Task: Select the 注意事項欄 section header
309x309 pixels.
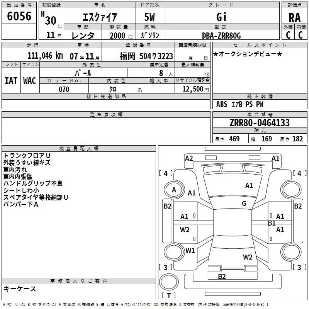Action: 106,114
